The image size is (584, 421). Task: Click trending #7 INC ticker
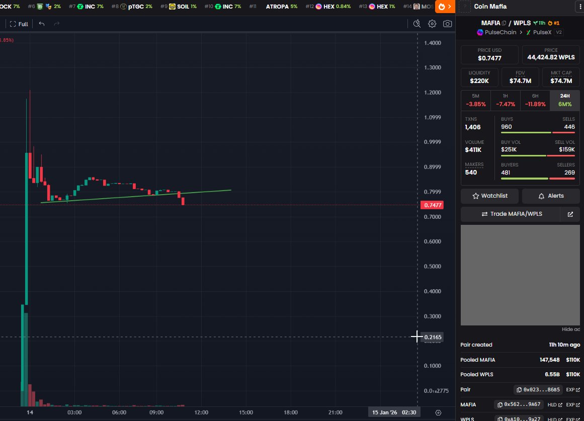coord(87,7)
